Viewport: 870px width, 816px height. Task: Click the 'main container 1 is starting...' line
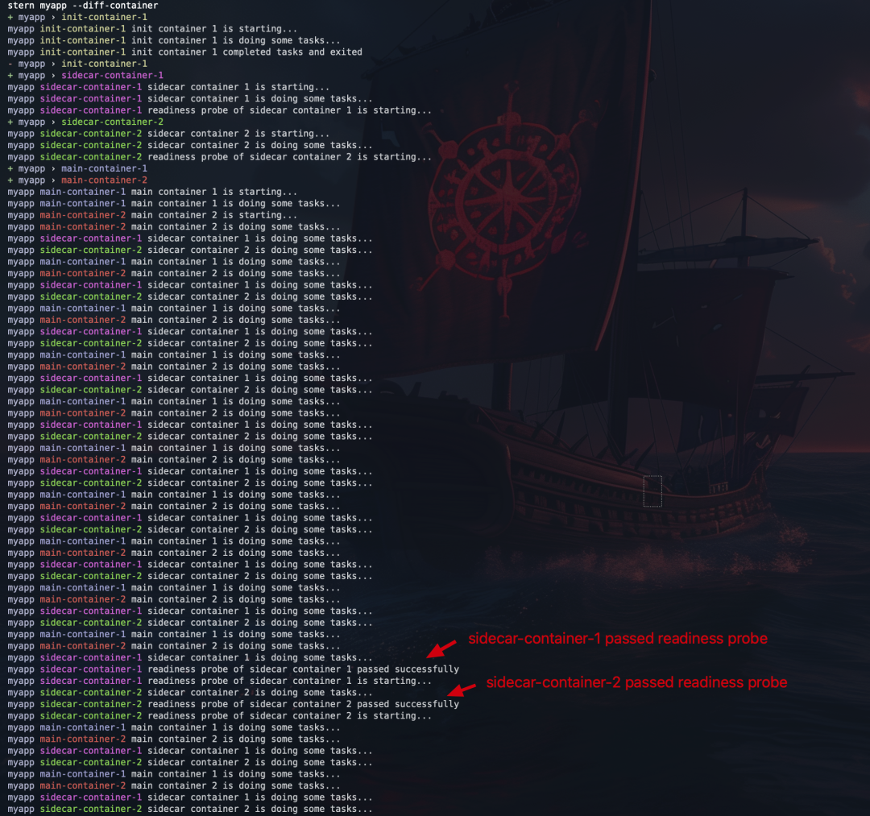(152, 192)
